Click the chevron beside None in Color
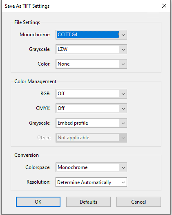The height and width of the screenshot is (215, 172). pyautogui.click(x=123, y=64)
